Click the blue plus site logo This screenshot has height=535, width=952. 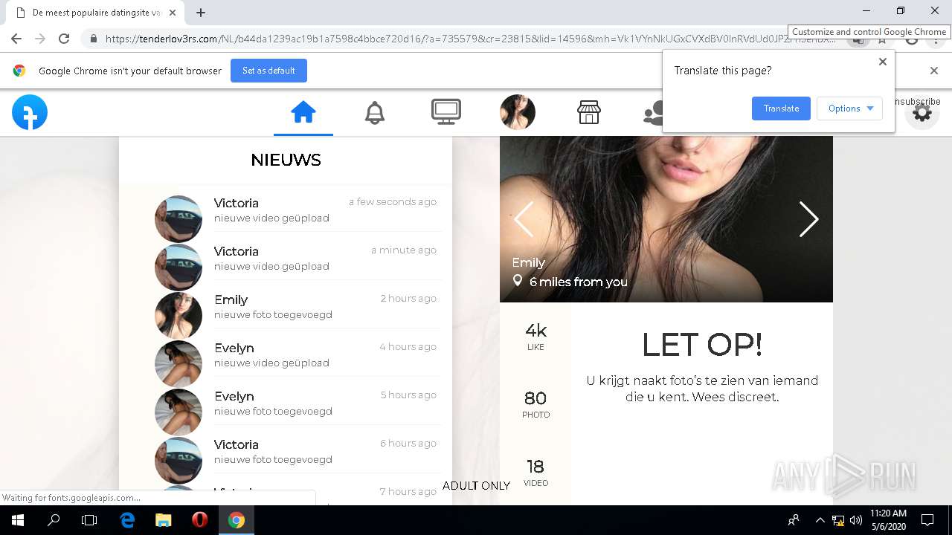30,112
